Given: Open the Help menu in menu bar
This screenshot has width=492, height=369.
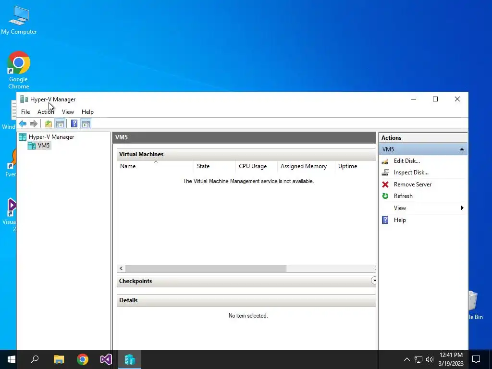Looking at the screenshot, I should point(87,111).
